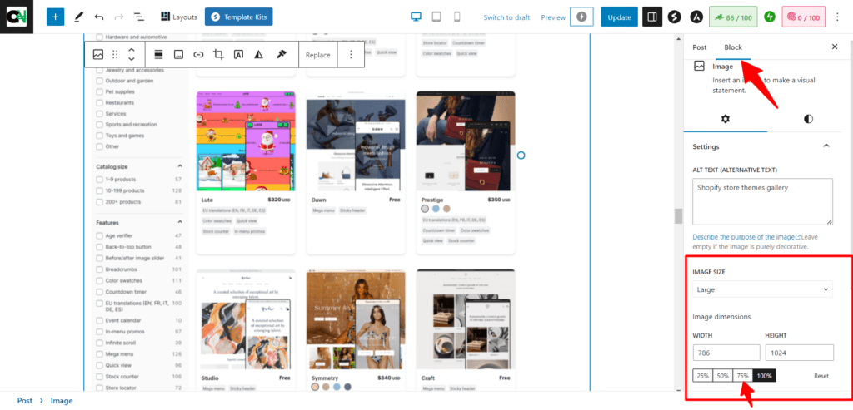The width and height of the screenshot is (853, 410).
Task: Click the blue Add block plus button
Action: pos(56,17)
